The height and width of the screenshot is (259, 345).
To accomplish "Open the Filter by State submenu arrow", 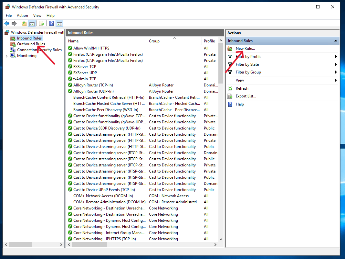I will (336, 64).
